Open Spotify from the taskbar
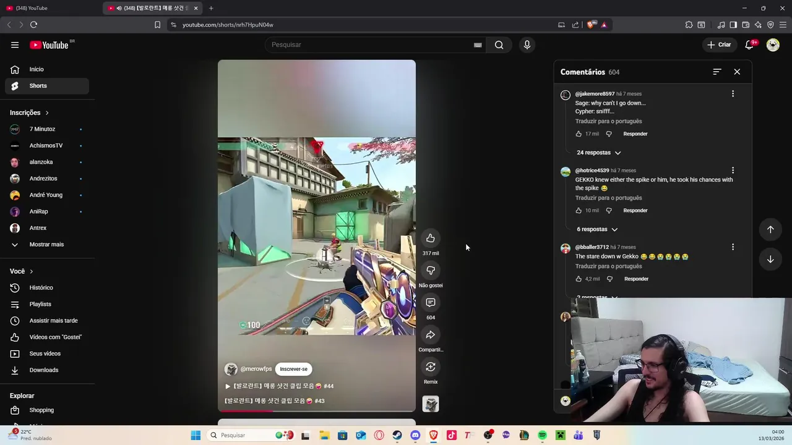Screen dimensions: 792x445 [542, 435]
